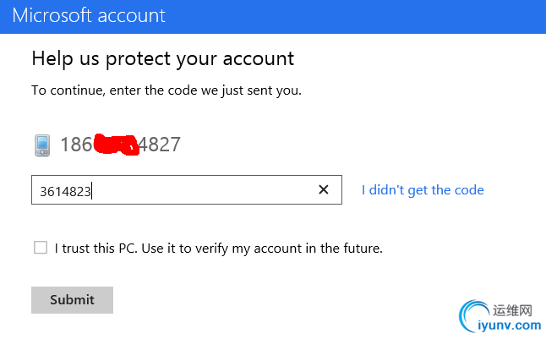Click the phone icon beside the number
The width and height of the screenshot is (546, 339).
coord(42,145)
